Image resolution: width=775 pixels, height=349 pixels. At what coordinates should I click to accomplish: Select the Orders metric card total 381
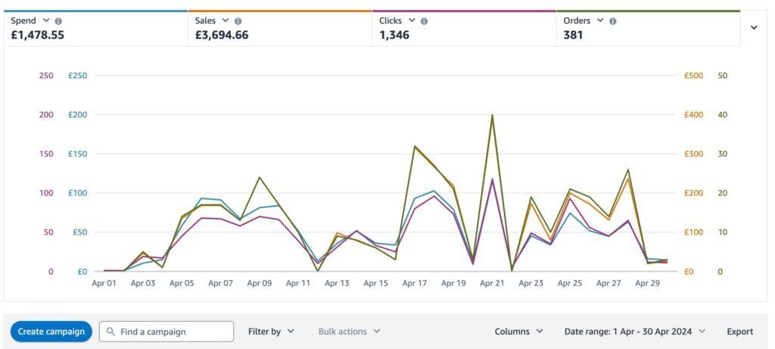(x=574, y=35)
